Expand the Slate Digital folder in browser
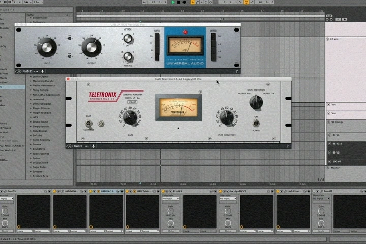Viewport: 366px width, 244px height. tap(30, 131)
